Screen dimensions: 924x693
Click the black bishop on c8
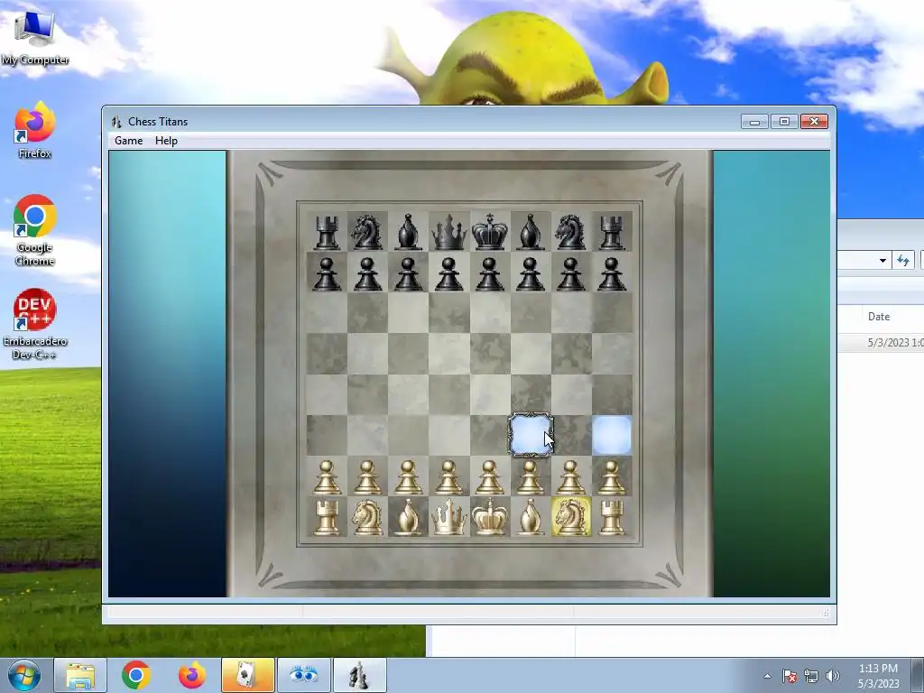[409, 232]
